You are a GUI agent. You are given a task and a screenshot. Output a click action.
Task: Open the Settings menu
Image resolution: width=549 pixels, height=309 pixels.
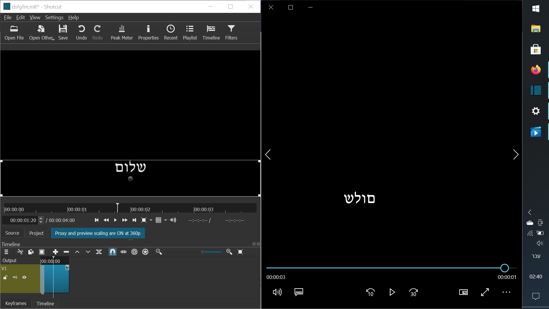point(54,17)
